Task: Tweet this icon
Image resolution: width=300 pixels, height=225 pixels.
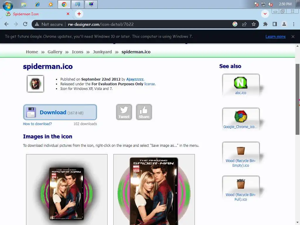Action: pos(124,112)
